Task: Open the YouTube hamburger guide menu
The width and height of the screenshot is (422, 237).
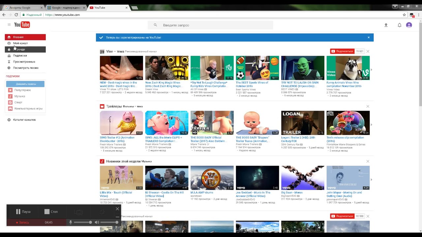Action: point(9,25)
